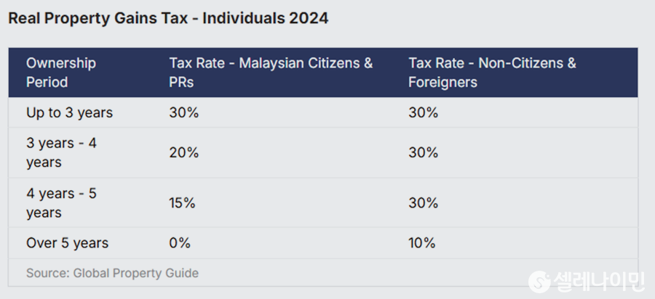Click the 2024 year in the title

[x=309, y=18]
